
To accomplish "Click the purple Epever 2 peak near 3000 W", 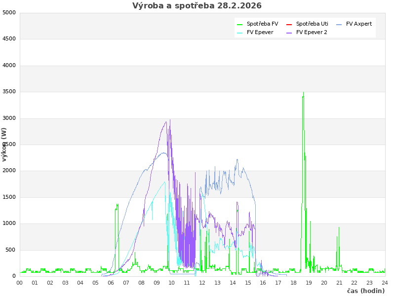I will [x=170, y=120].
